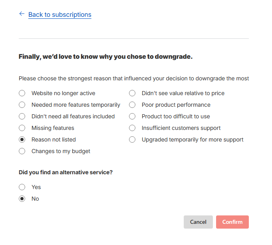Choose 'Poor product performance' option
272x245 pixels.
(x=132, y=105)
